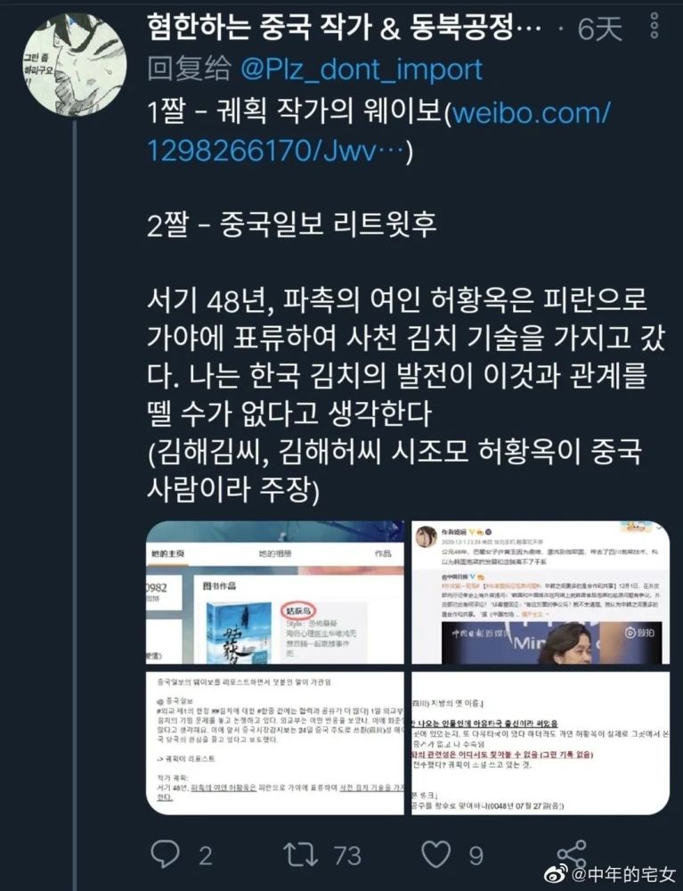
Task: Click the reply count 2
Action: pos(206,855)
